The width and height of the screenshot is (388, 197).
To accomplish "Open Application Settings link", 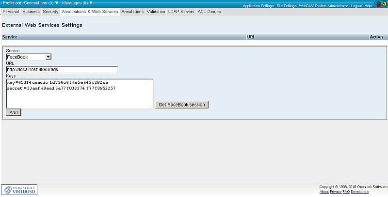I will [x=258, y=6].
